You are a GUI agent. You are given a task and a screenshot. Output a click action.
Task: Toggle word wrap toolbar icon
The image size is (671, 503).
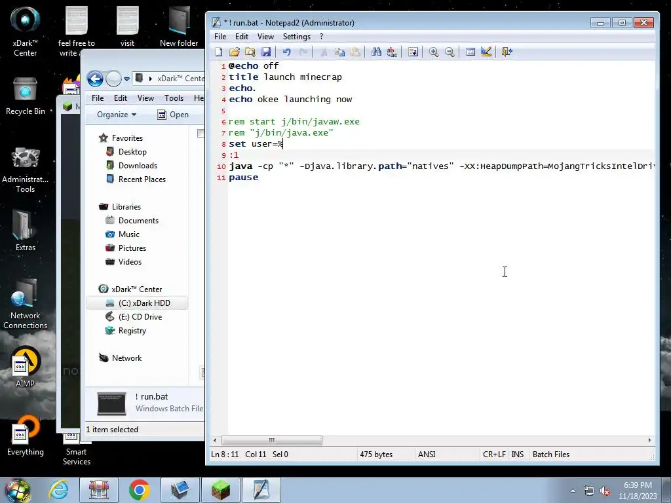pyautogui.click(x=413, y=52)
